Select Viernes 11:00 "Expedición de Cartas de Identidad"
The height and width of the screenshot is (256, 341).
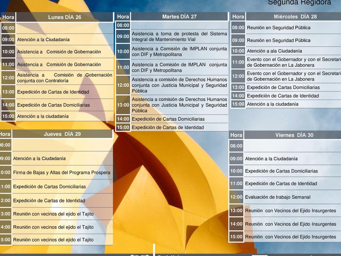[293, 184]
